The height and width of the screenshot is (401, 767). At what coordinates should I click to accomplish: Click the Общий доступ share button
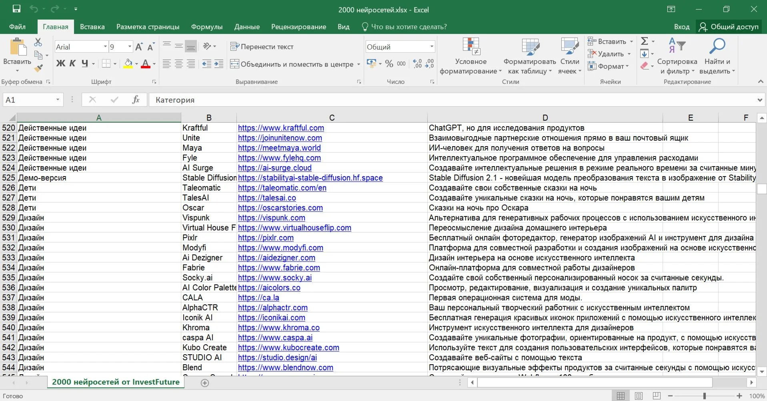pyautogui.click(x=729, y=27)
